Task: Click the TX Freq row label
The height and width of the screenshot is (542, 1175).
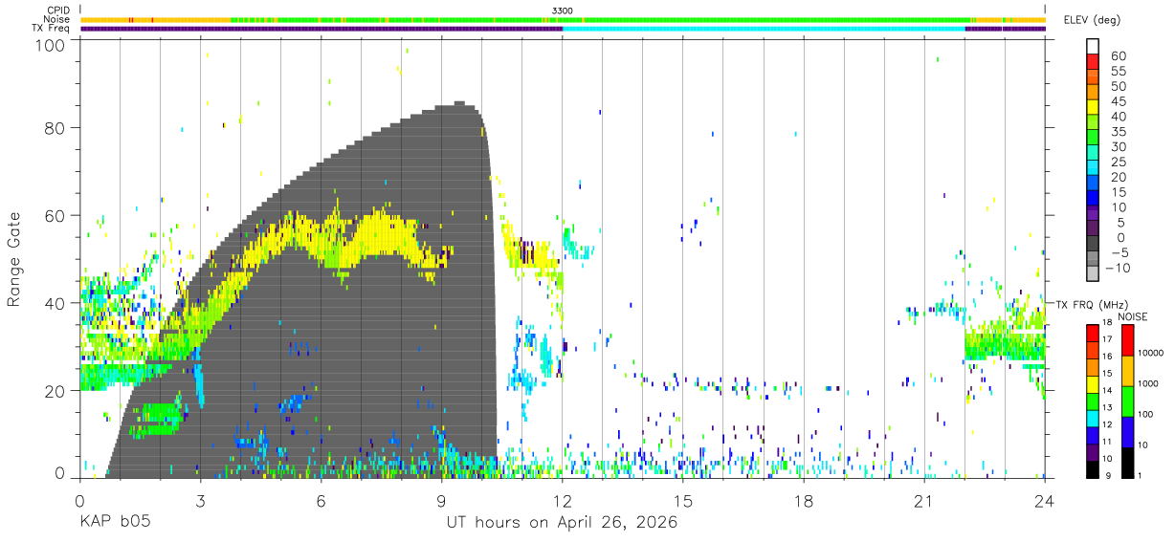Action: click(52, 28)
